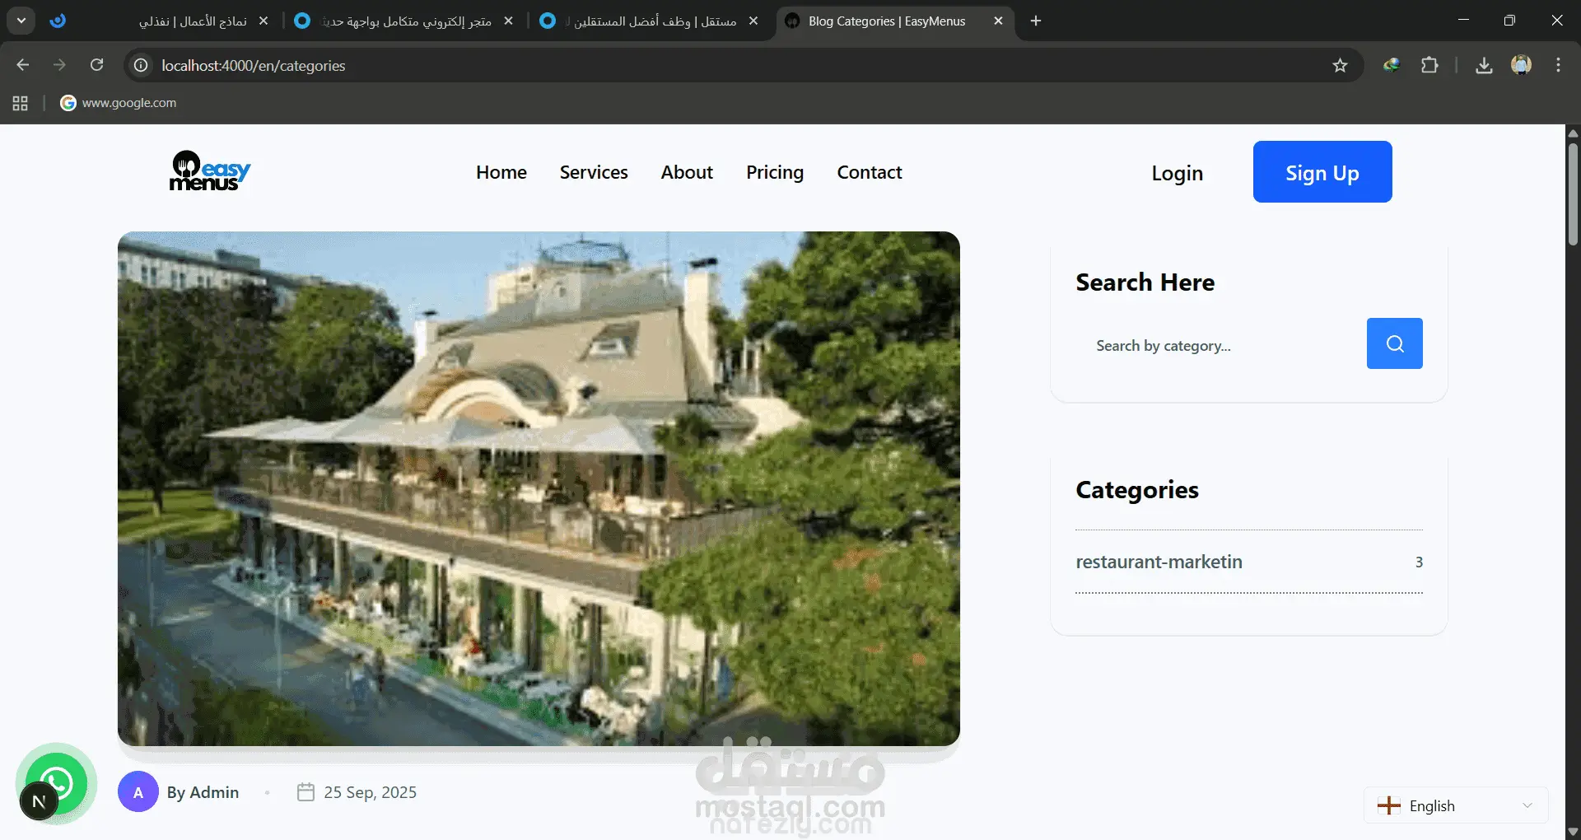
Task: Open the English language dropdown
Action: [x=1456, y=805]
